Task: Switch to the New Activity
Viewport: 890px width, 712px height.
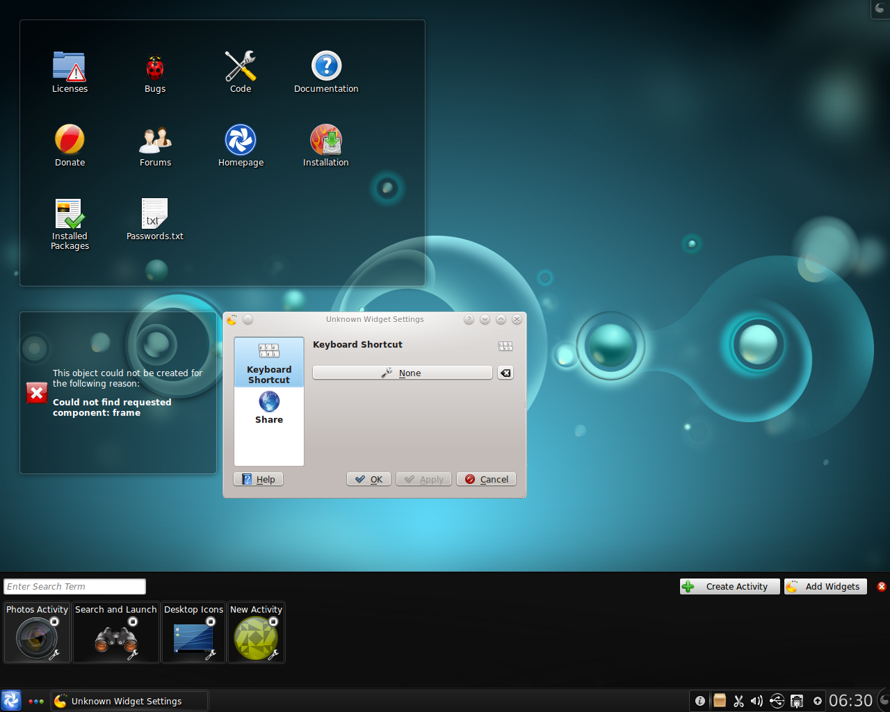Action: (x=256, y=632)
